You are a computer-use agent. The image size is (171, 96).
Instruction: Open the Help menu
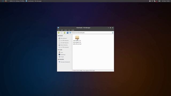point(73,30)
